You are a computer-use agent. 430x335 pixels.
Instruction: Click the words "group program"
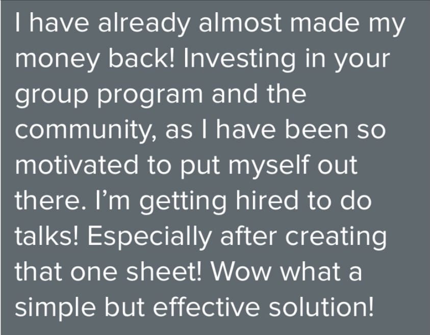point(109,96)
